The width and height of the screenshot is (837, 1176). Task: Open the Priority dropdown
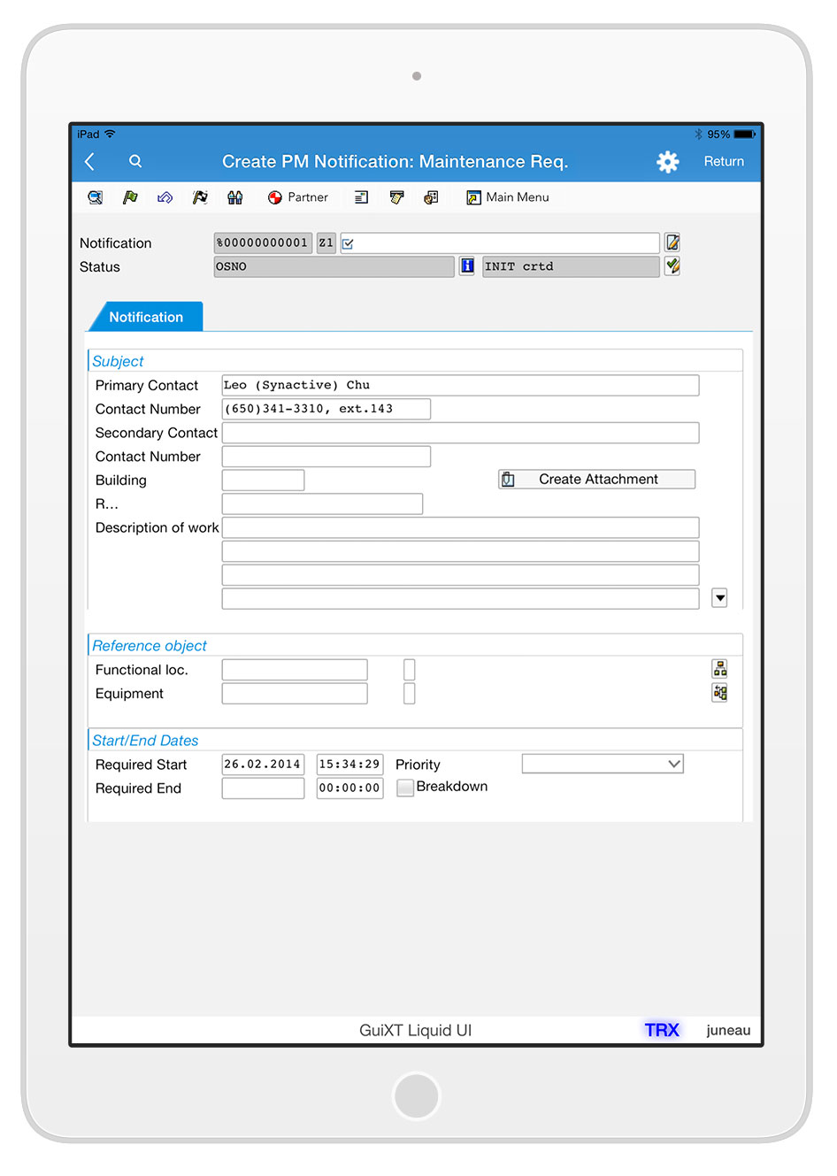(x=603, y=764)
